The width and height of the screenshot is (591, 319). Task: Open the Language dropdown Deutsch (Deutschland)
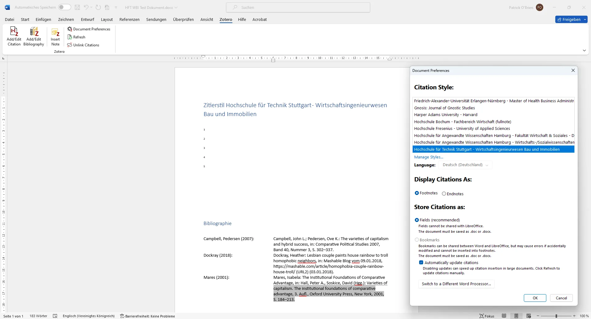click(x=465, y=165)
